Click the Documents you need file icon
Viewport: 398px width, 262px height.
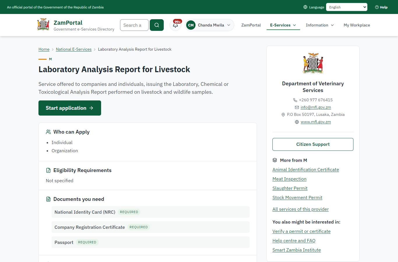coord(48,199)
